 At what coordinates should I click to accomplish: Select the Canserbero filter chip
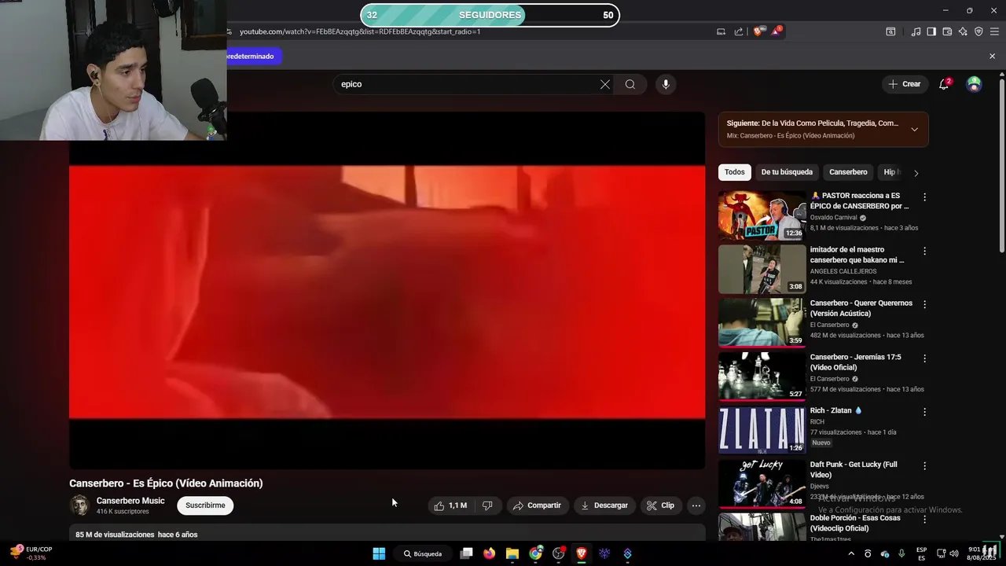click(848, 172)
